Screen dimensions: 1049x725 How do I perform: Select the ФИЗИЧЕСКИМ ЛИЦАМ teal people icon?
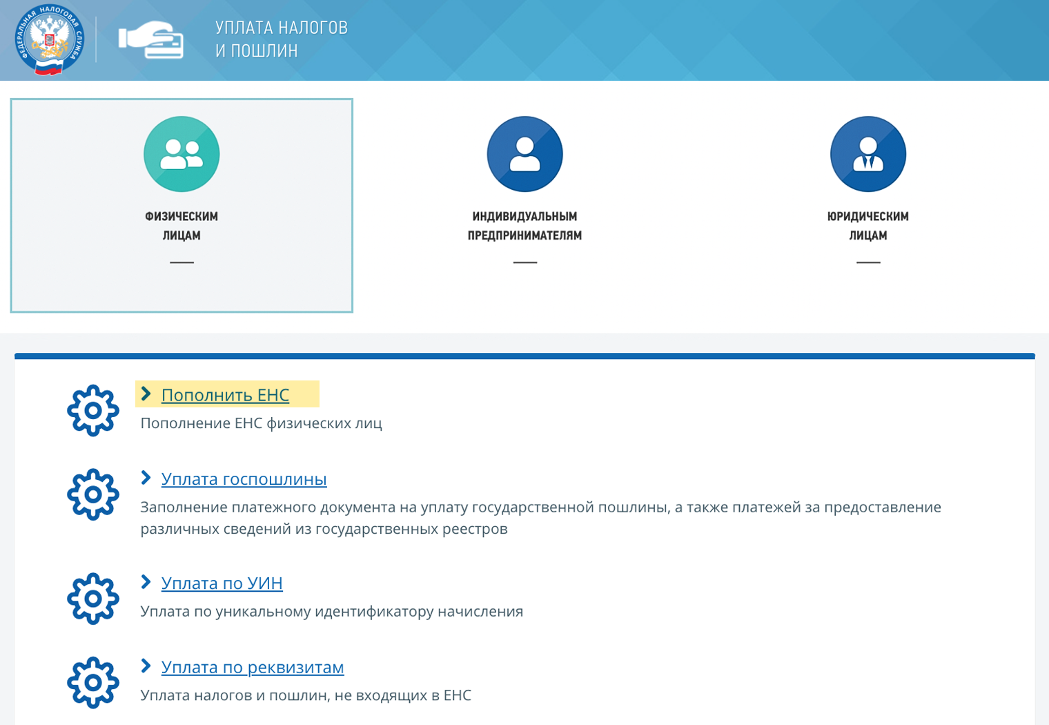(x=182, y=154)
